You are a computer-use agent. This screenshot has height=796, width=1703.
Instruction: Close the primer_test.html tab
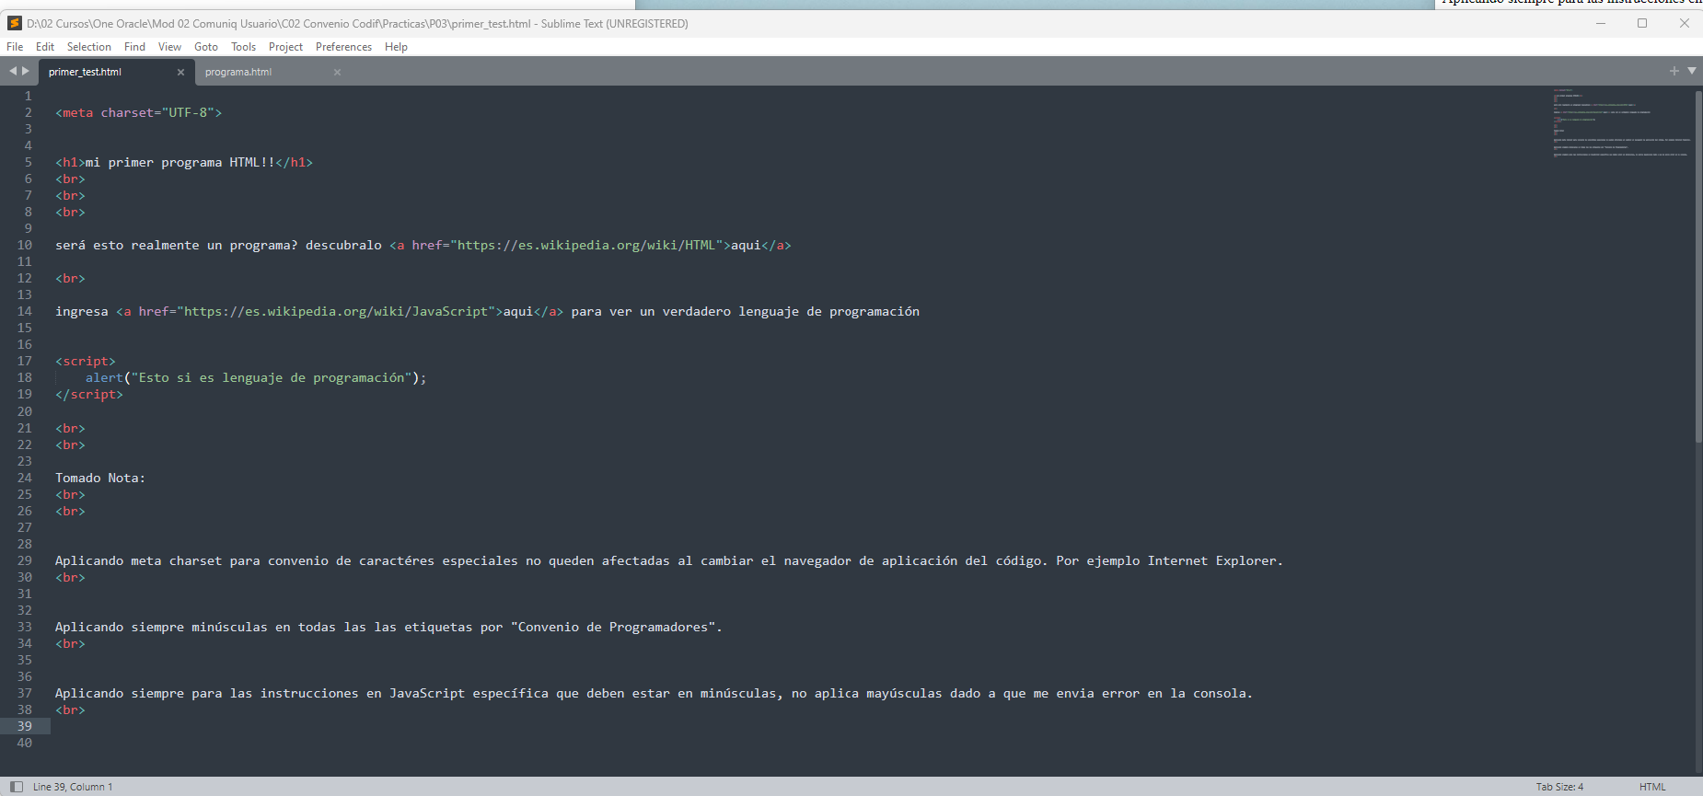coord(180,72)
